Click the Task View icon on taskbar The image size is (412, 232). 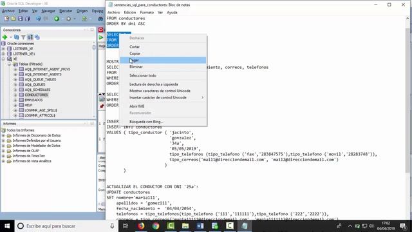126,226
